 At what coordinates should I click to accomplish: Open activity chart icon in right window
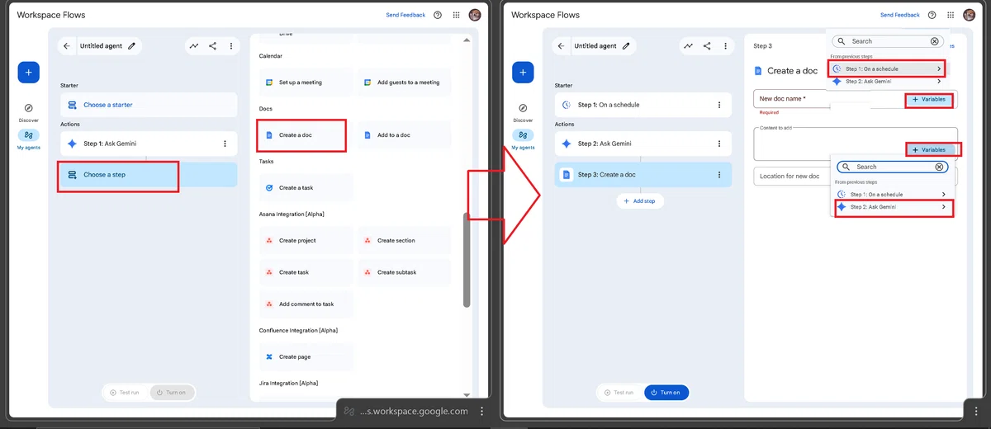pyautogui.click(x=689, y=46)
